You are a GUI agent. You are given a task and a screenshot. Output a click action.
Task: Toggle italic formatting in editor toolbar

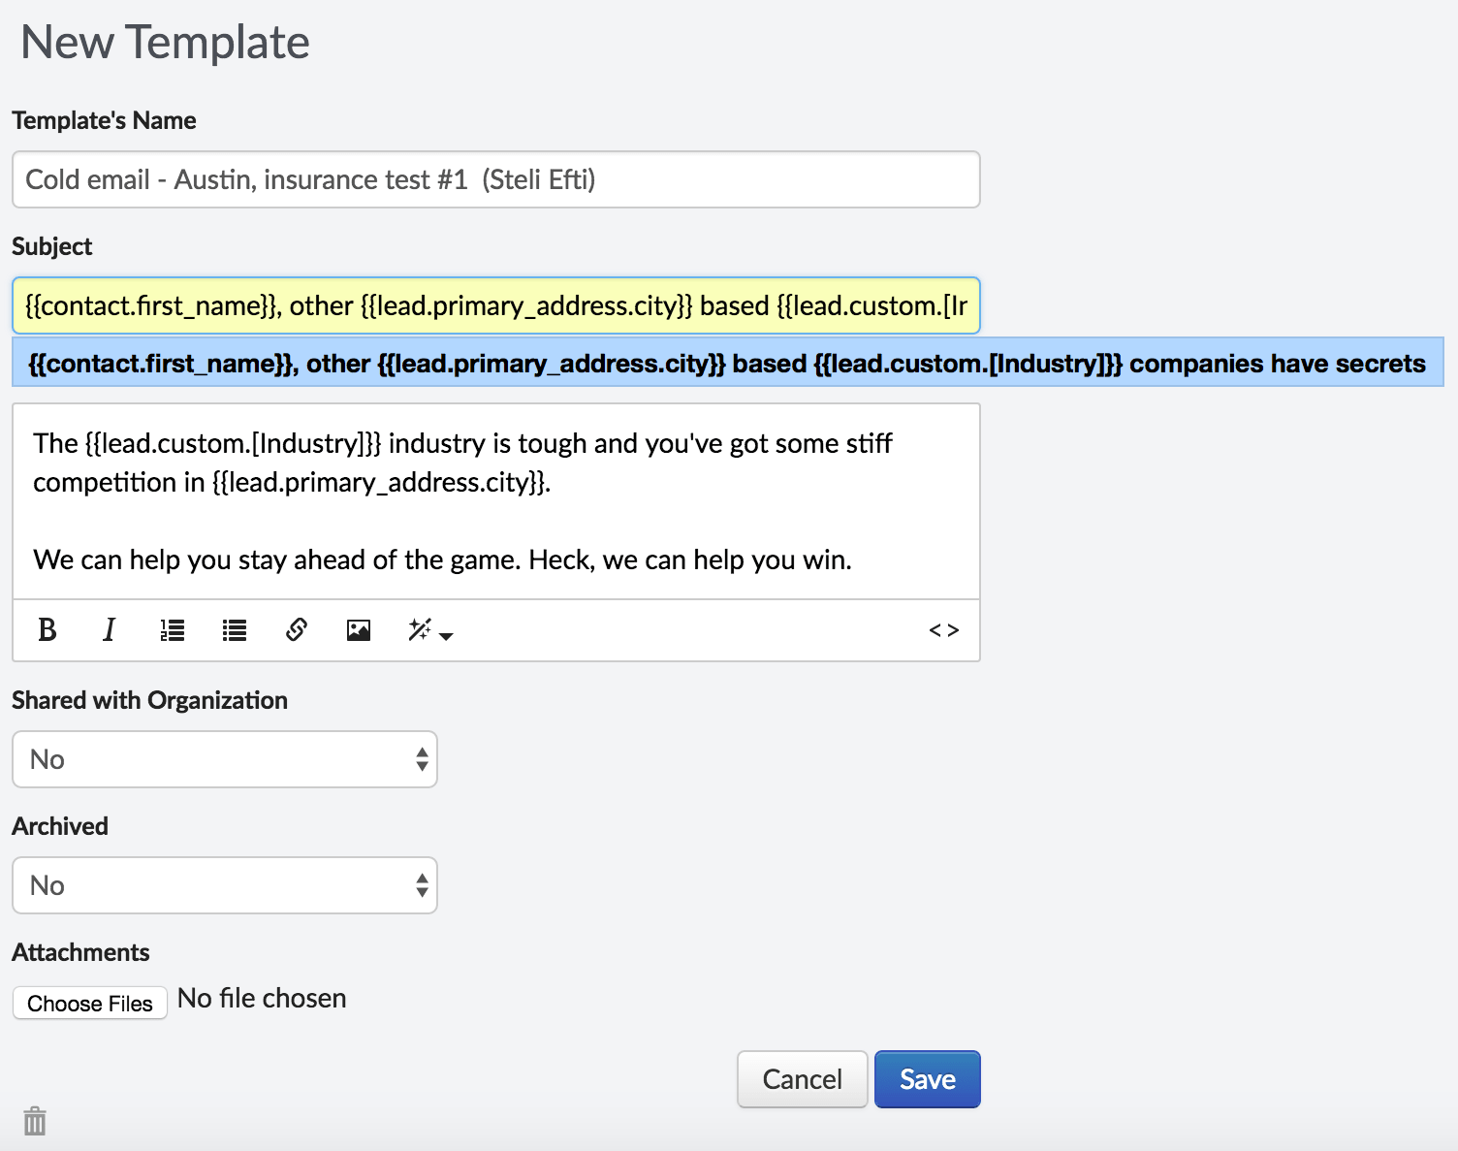[x=109, y=630]
